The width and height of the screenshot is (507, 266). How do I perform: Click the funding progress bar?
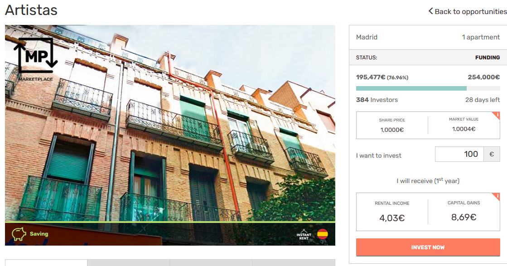(x=428, y=88)
